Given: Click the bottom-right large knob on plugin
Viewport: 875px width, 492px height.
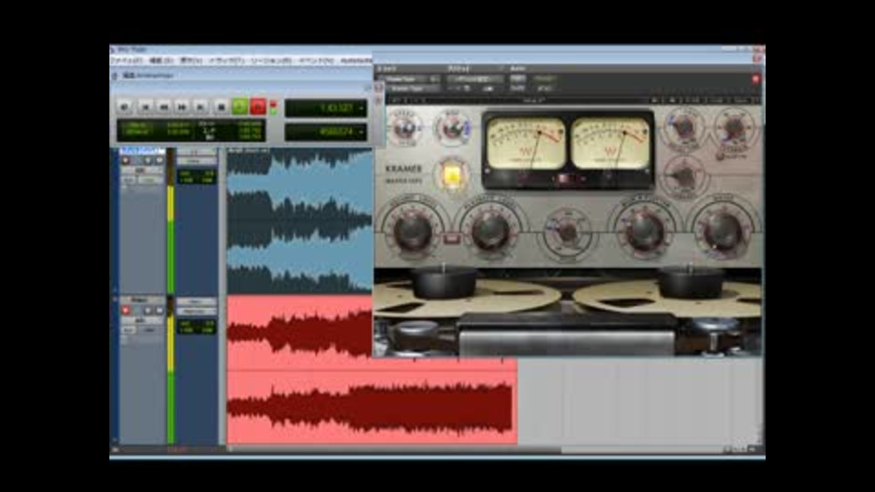Looking at the screenshot, I should [x=722, y=231].
